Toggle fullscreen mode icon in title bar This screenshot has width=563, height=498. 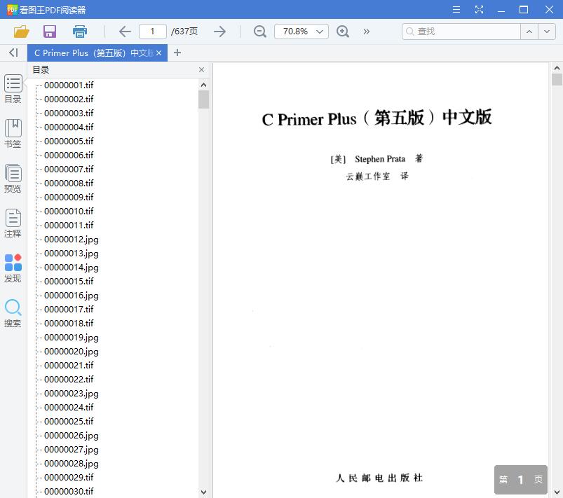tap(479, 10)
